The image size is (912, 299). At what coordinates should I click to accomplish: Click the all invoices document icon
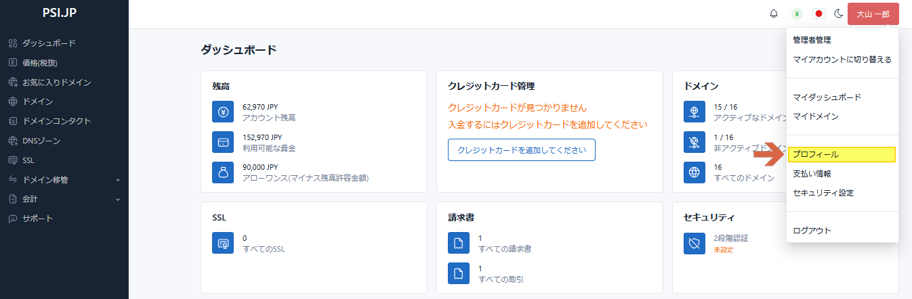pyautogui.click(x=459, y=243)
